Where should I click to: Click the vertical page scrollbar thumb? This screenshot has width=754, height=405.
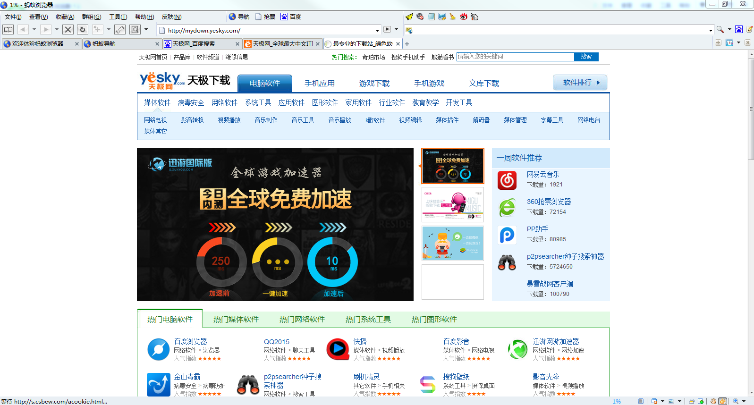[x=751, y=109]
